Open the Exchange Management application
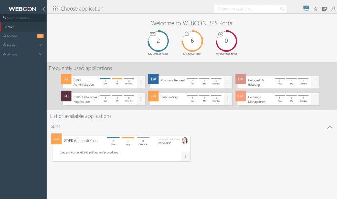The image size is (337, 199). (257, 99)
